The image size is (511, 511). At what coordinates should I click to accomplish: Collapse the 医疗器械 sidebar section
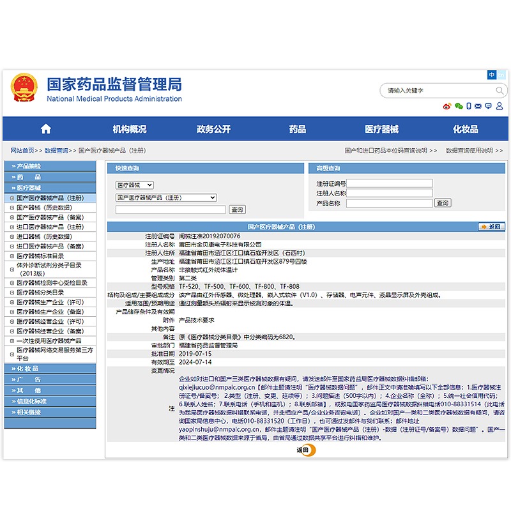[50, 188]
